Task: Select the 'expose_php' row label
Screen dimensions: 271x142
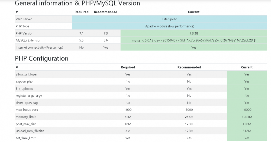Action: tap(24, 81)
